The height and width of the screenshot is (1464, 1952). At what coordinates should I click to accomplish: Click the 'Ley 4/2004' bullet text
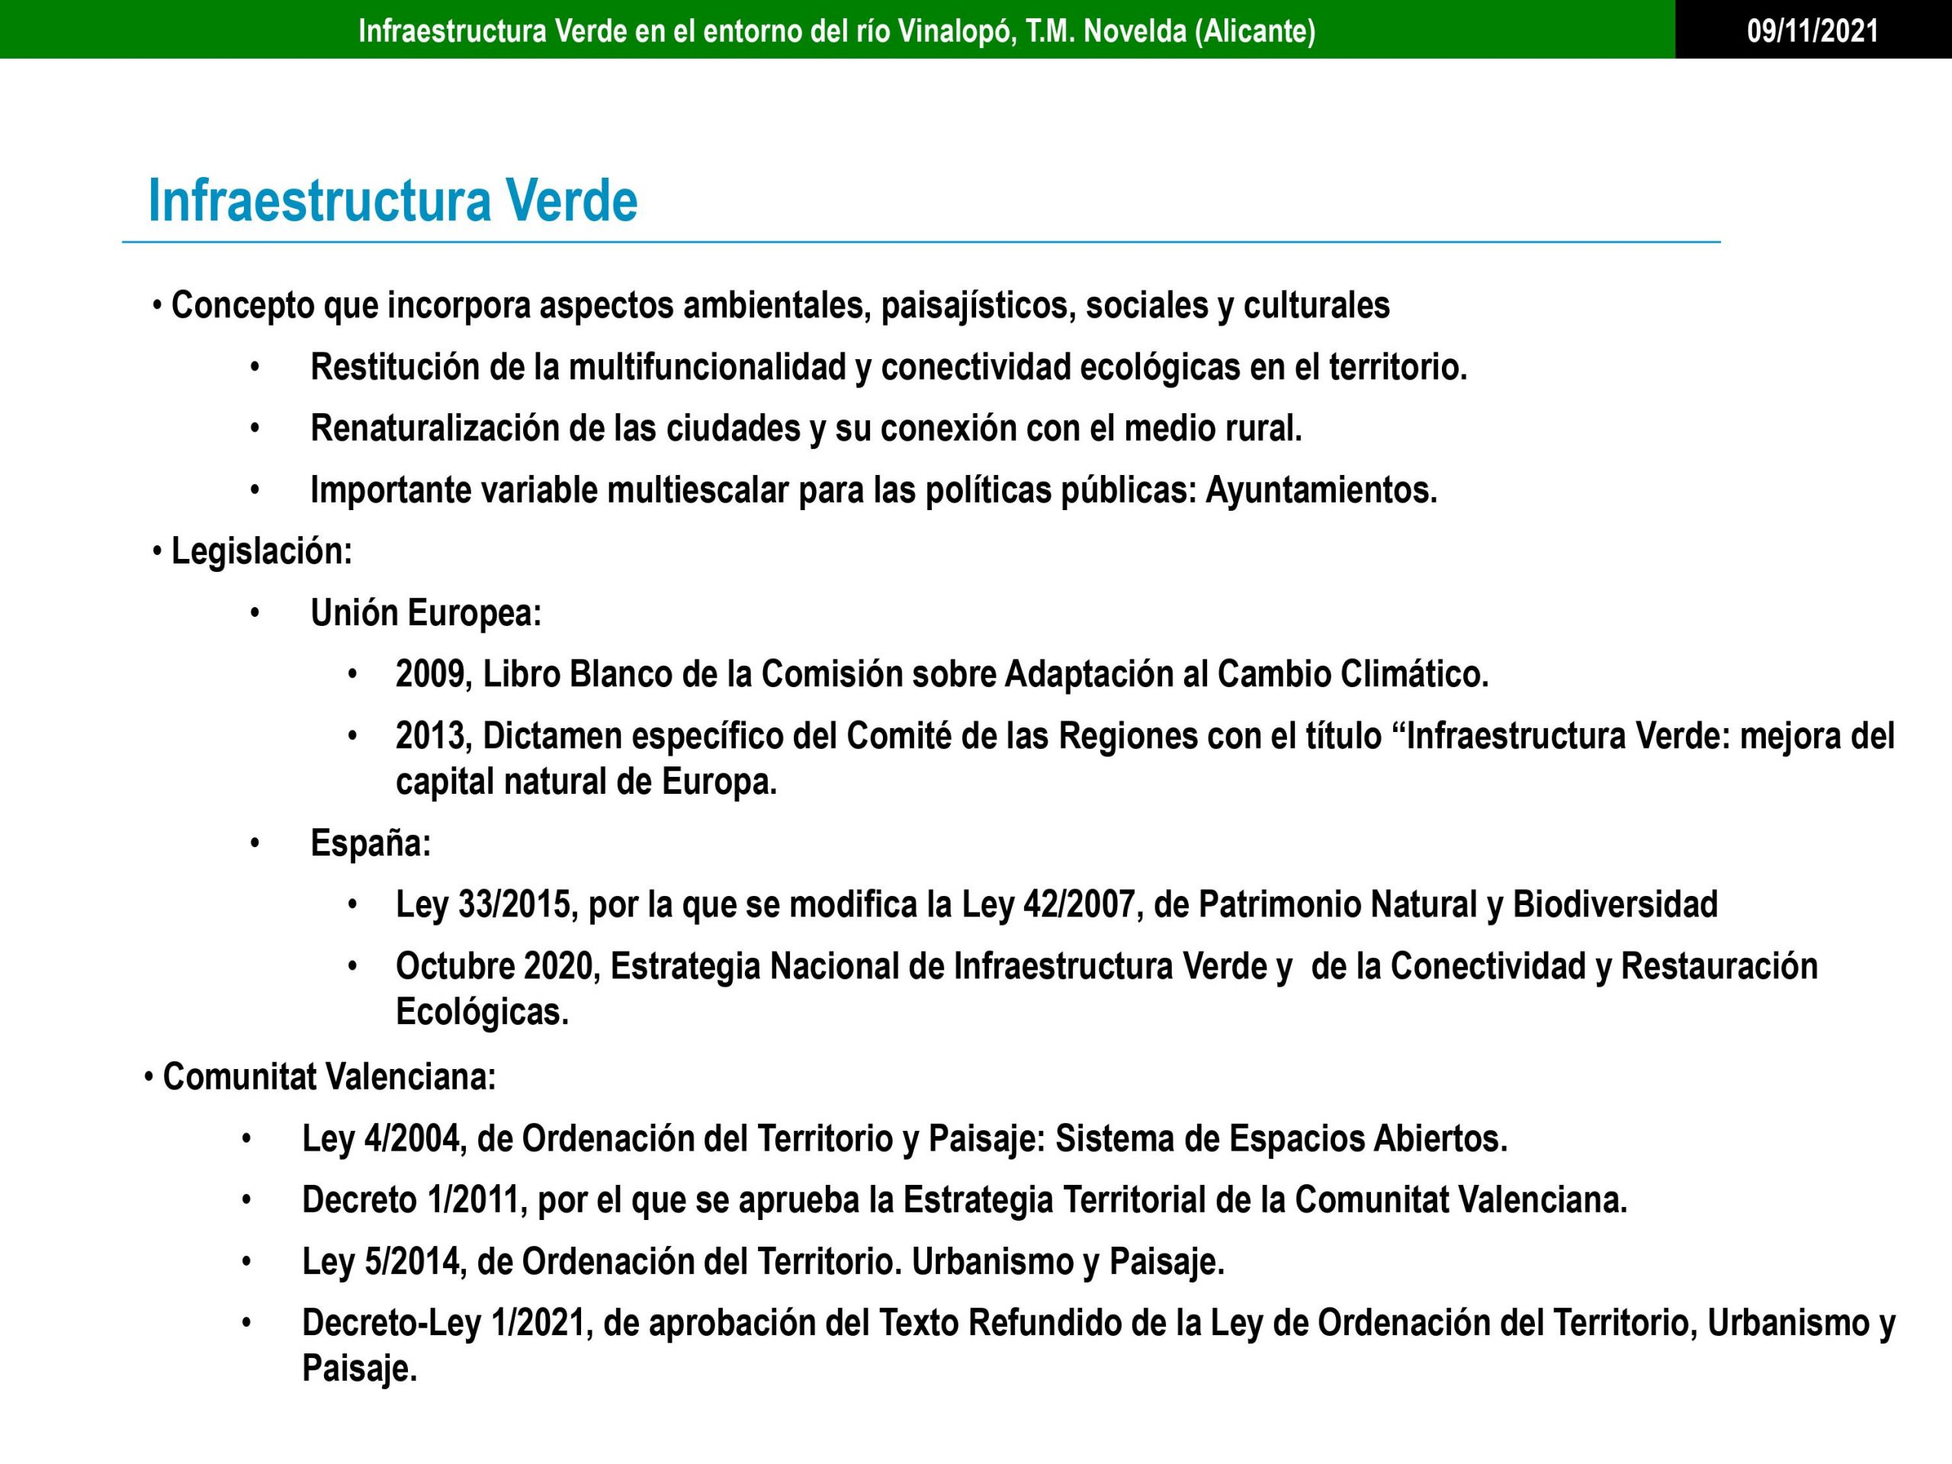point(904,1138)
